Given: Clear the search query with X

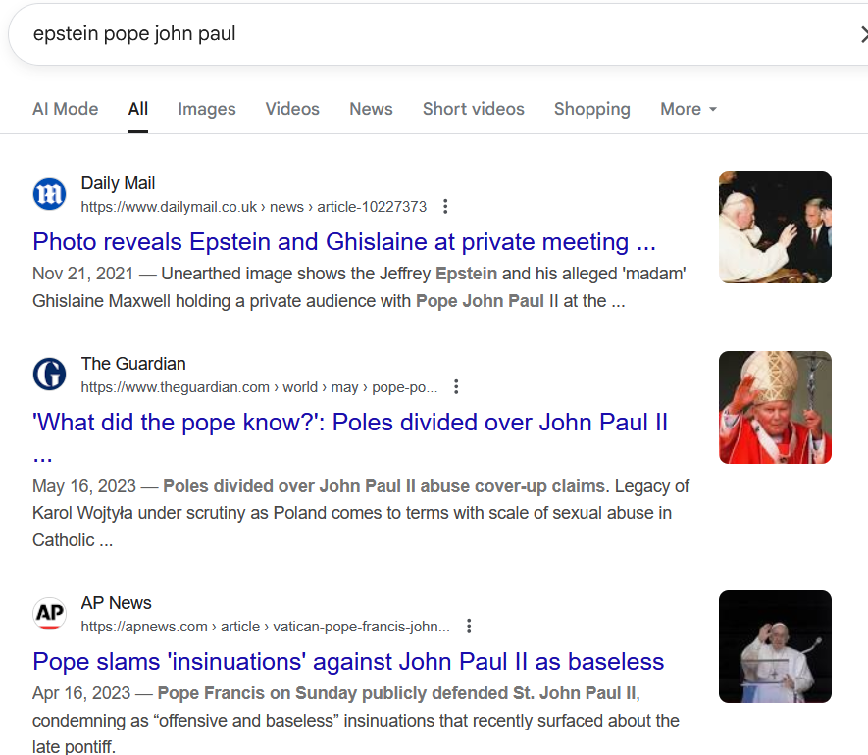Looking at the screenshot, I should coord(862,34).
